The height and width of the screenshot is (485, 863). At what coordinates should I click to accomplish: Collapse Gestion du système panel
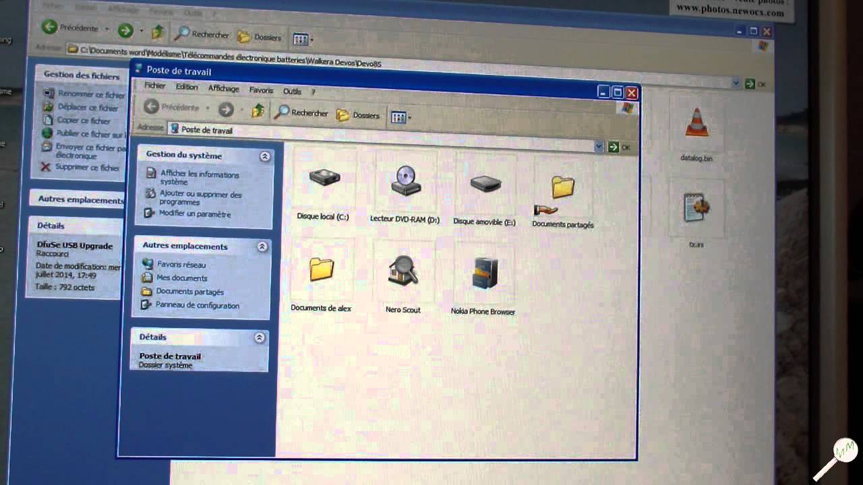click(265, 156)
